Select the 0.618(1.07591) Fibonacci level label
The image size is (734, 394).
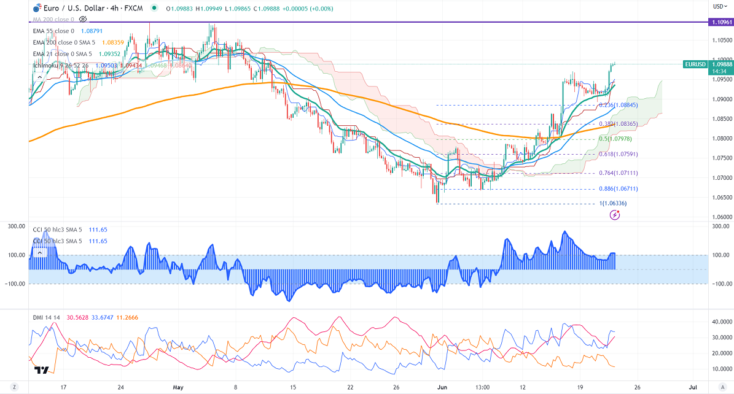pyautogui.click(x=618, y=154)
